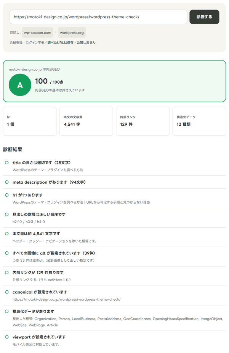Try the wordpress.org sample link
Viewport: 229px width, 353px height.
tap(72, 32)
